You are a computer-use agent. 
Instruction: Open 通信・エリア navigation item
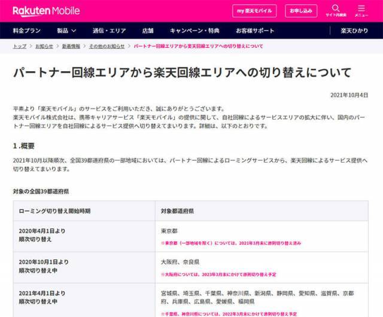[x=109, y=31]
